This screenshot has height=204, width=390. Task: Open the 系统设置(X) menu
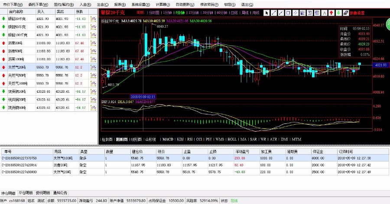[x=141, y=4]
